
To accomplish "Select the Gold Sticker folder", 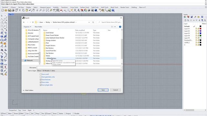I will point(49,33).
